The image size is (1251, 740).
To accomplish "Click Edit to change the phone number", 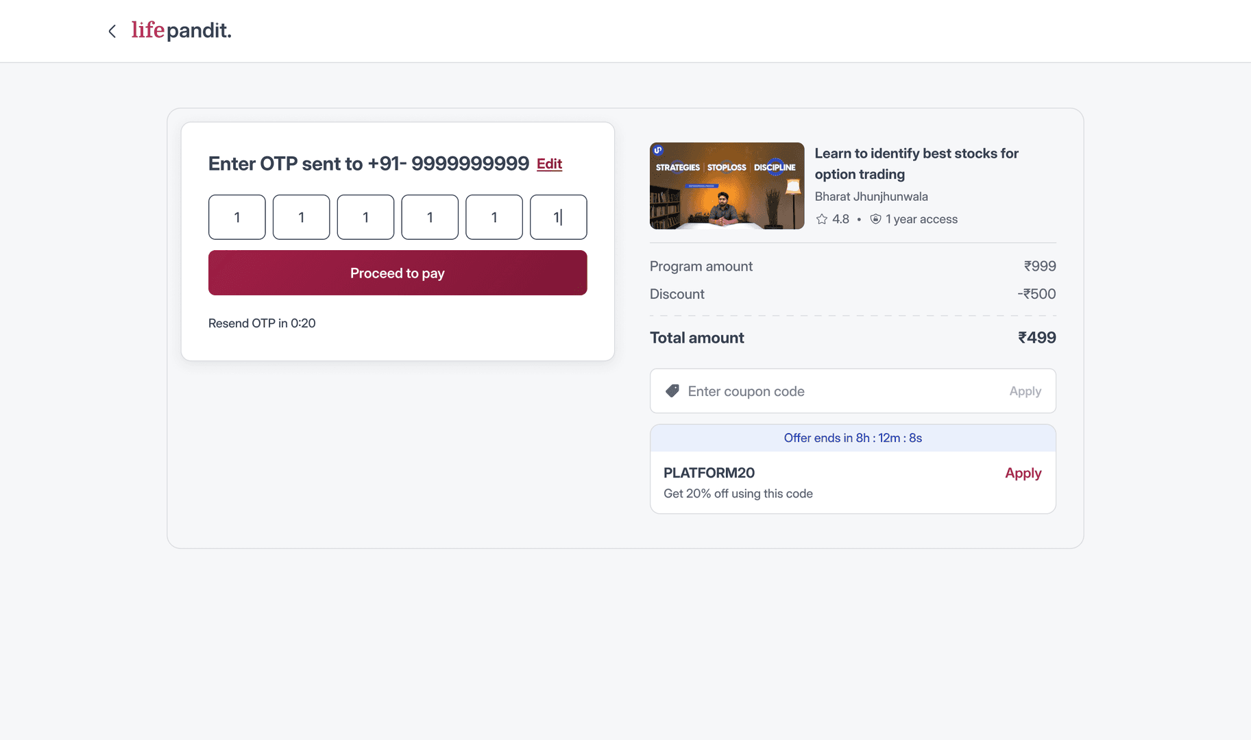I will pos(549,164).
